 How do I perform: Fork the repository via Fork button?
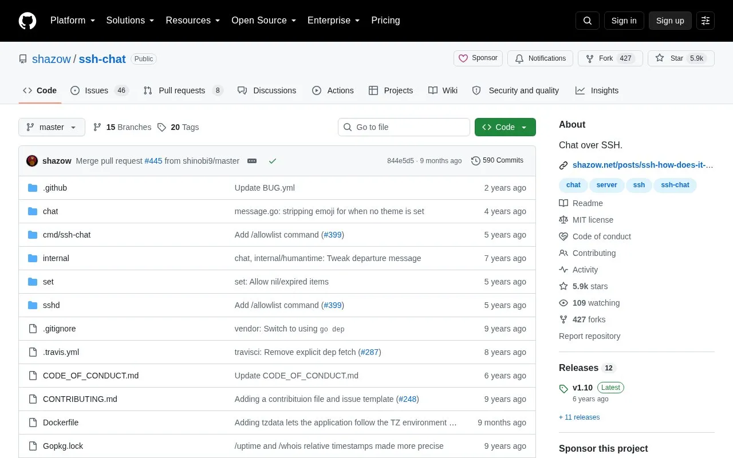pyautogui.click(x=610, y=58)
